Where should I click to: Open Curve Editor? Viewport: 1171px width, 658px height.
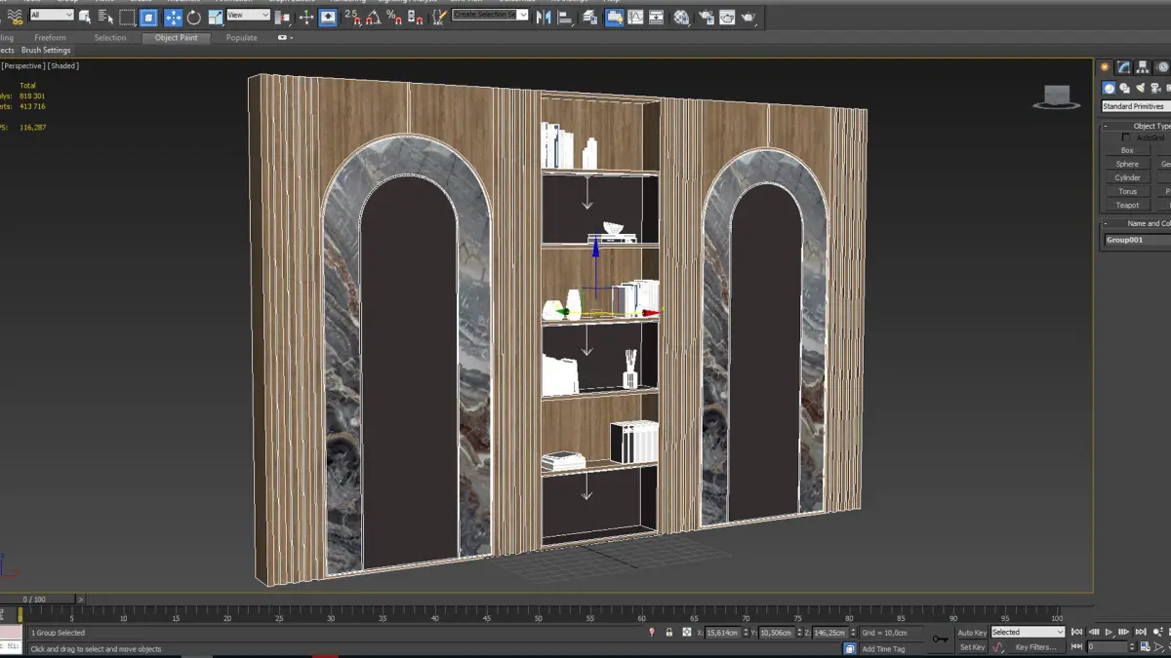tap(635, 17)
